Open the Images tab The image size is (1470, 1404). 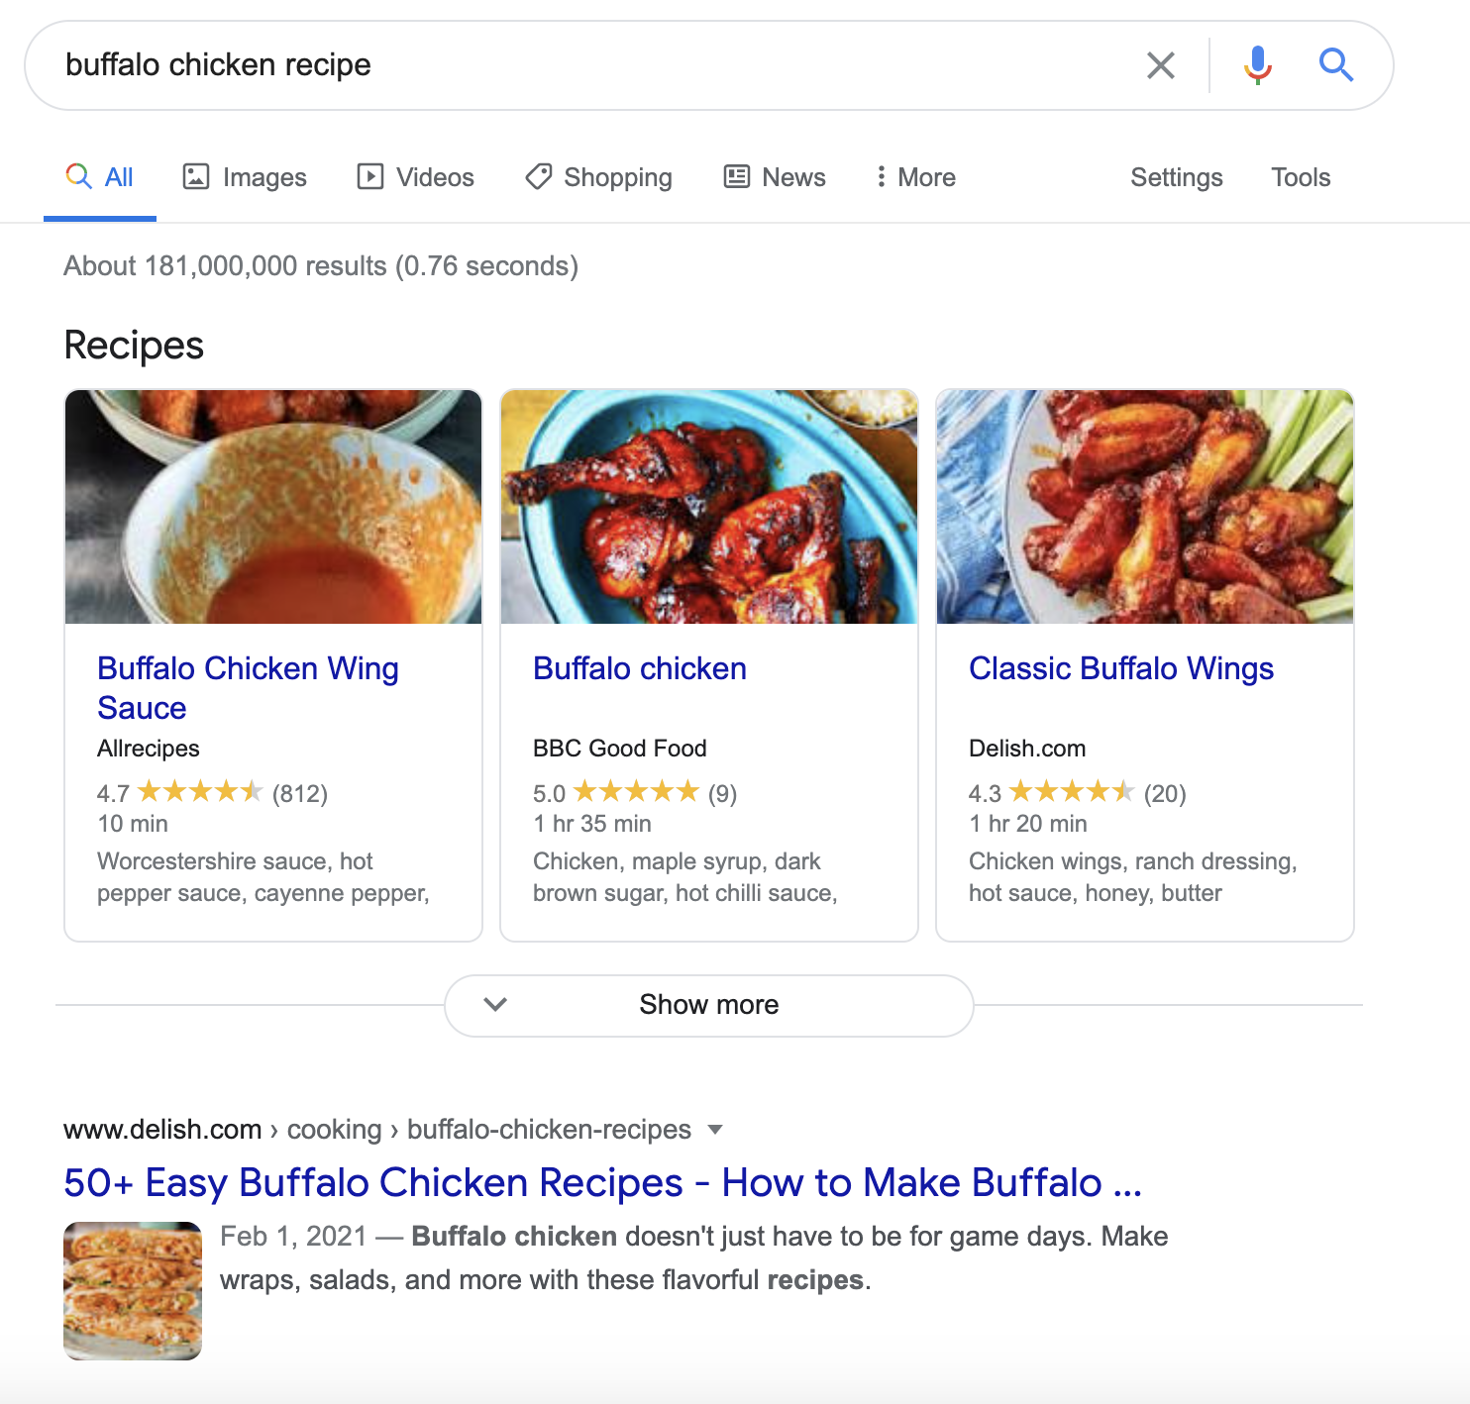[x=245, y=177]
